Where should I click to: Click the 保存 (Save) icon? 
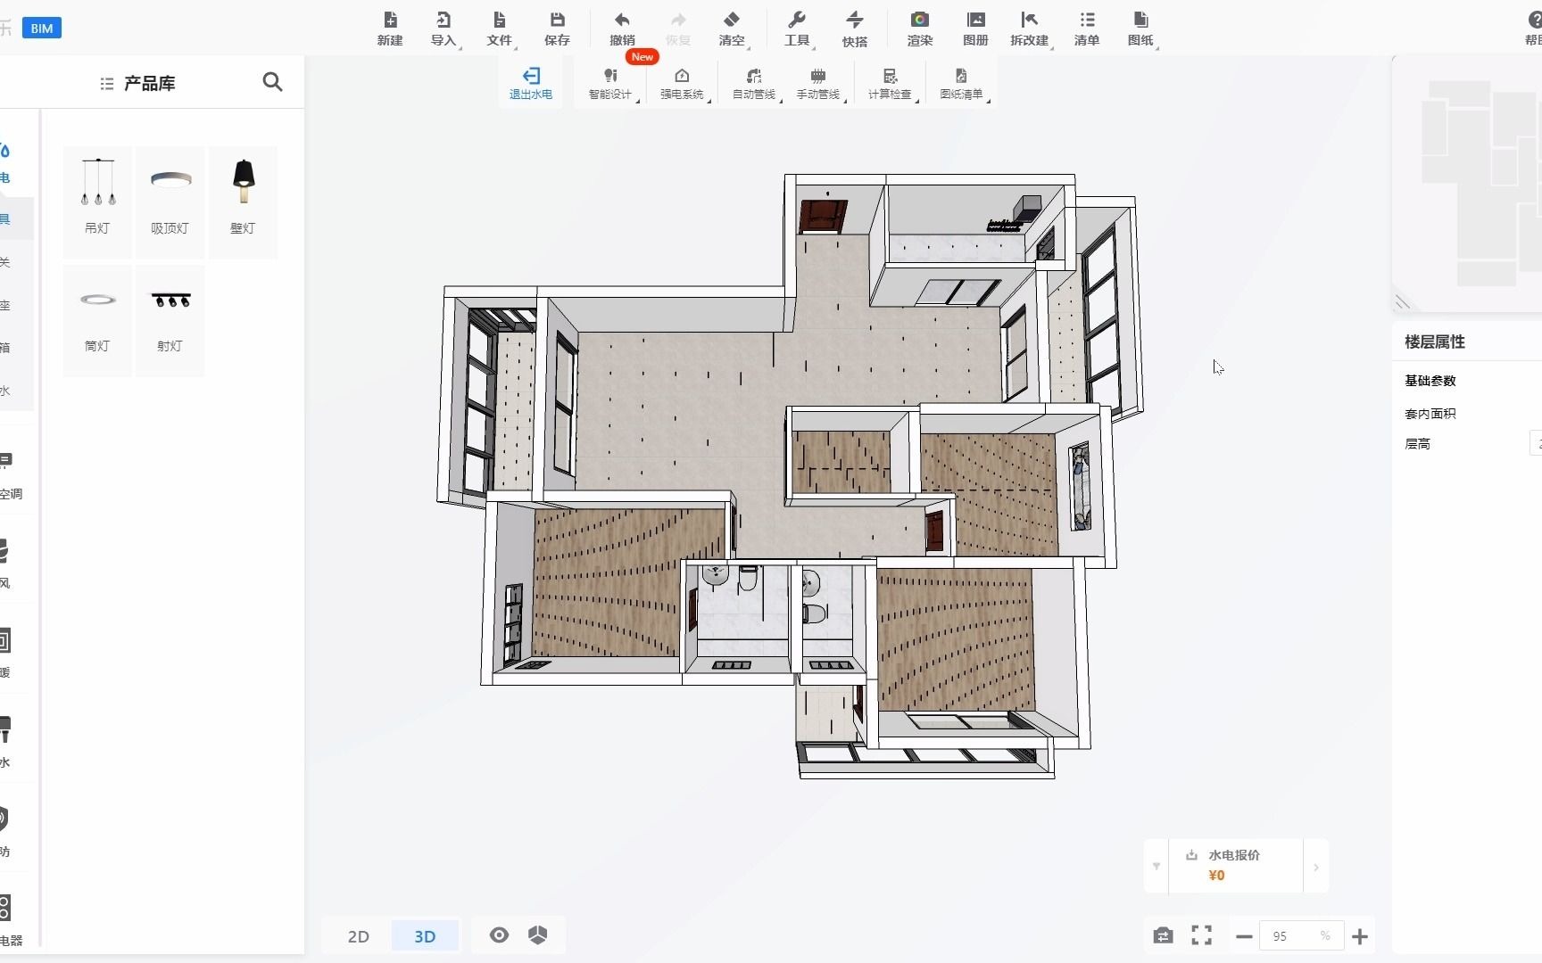coord(557,29)
